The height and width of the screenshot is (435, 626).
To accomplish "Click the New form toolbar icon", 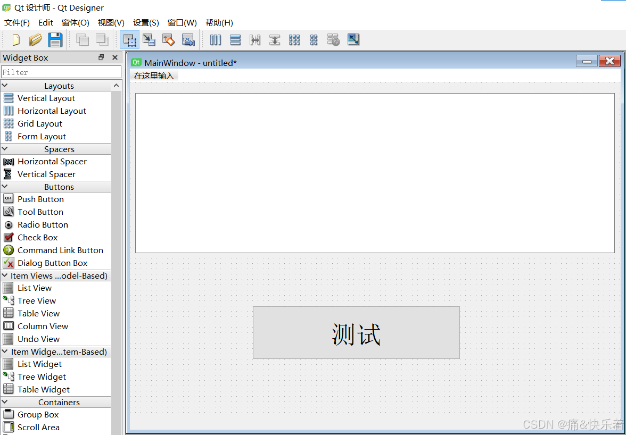I will click(x=16, y=40).
